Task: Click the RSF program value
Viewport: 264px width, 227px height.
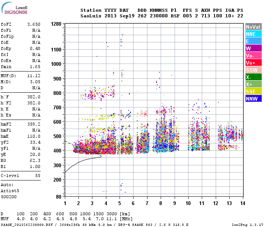Action: (175, 16)
